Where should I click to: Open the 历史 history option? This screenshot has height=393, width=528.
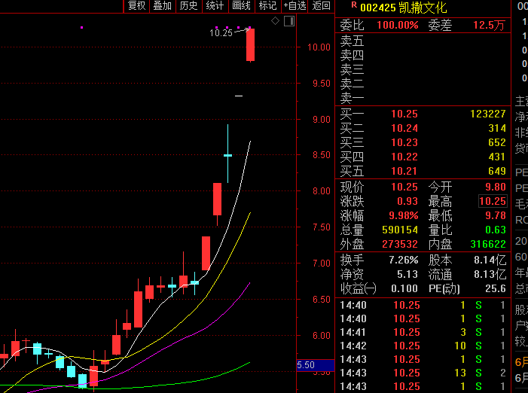pyautogui.click(x=188, y=6)
